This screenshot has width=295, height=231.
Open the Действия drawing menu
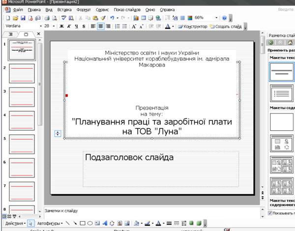coord(15,224)
